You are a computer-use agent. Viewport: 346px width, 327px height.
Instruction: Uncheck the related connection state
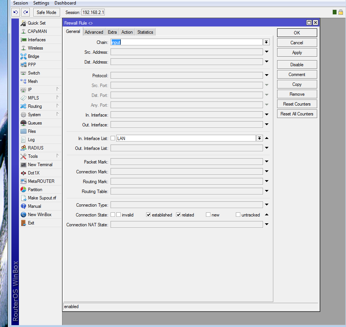pyautogui.click(x=178, y=215)
